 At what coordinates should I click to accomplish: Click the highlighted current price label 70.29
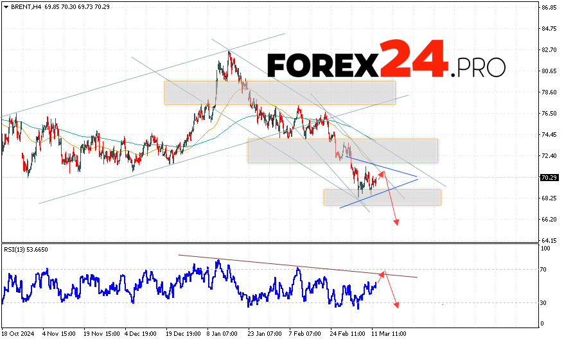[x=549, y=177]
